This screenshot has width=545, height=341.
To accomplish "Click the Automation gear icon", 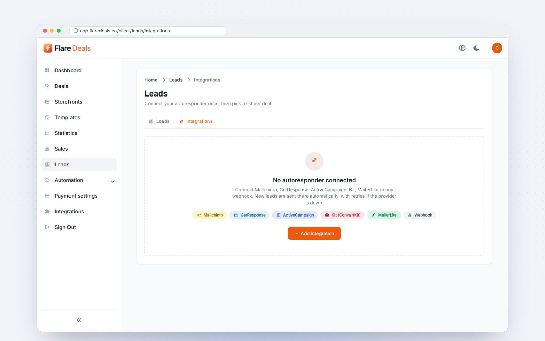I will tap(47, 180).
